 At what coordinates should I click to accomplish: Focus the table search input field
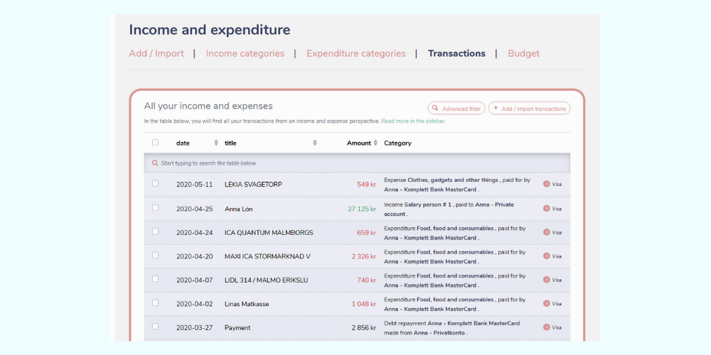click(x=357, y=163)
